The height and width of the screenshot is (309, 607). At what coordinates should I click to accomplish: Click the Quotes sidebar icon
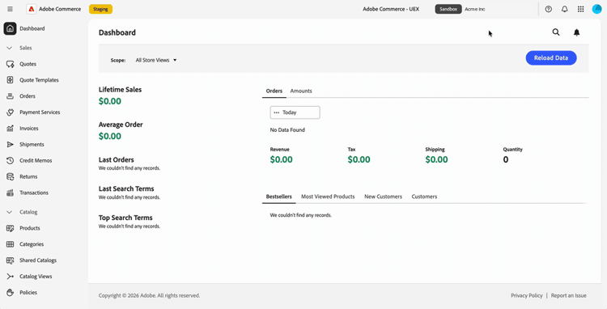[x=10, y=64]
